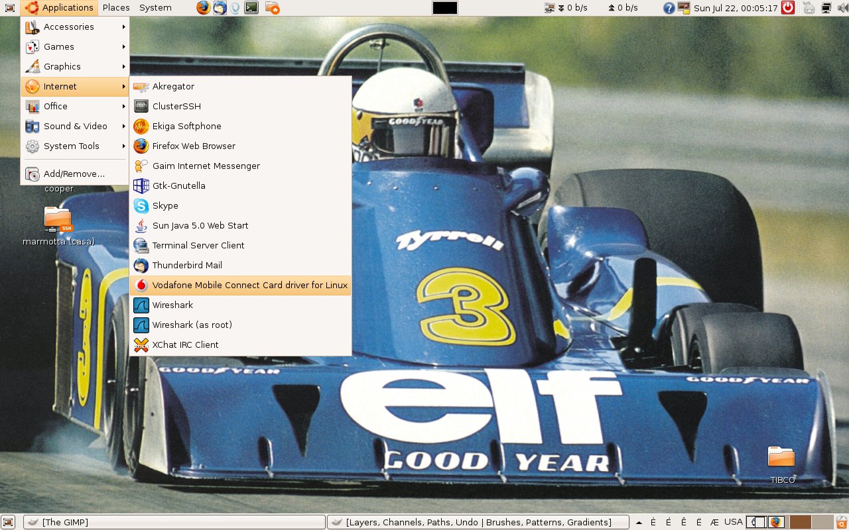Launch Akregator from the Internet submenu
The image size is (849, 530).
coord(240,86)
